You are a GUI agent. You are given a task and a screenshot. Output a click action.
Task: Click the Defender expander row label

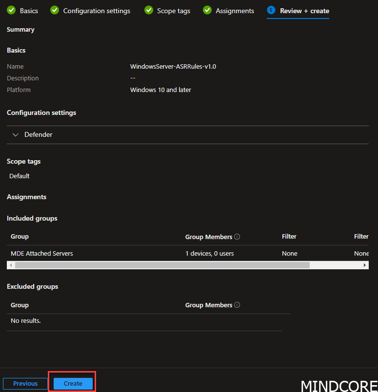(39, 134)
